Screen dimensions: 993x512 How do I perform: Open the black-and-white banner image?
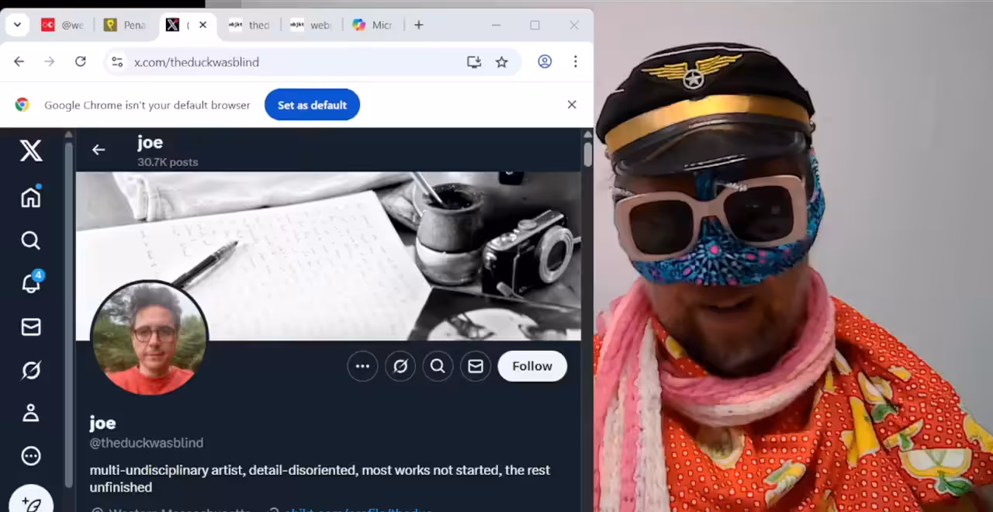coord(328,256)
